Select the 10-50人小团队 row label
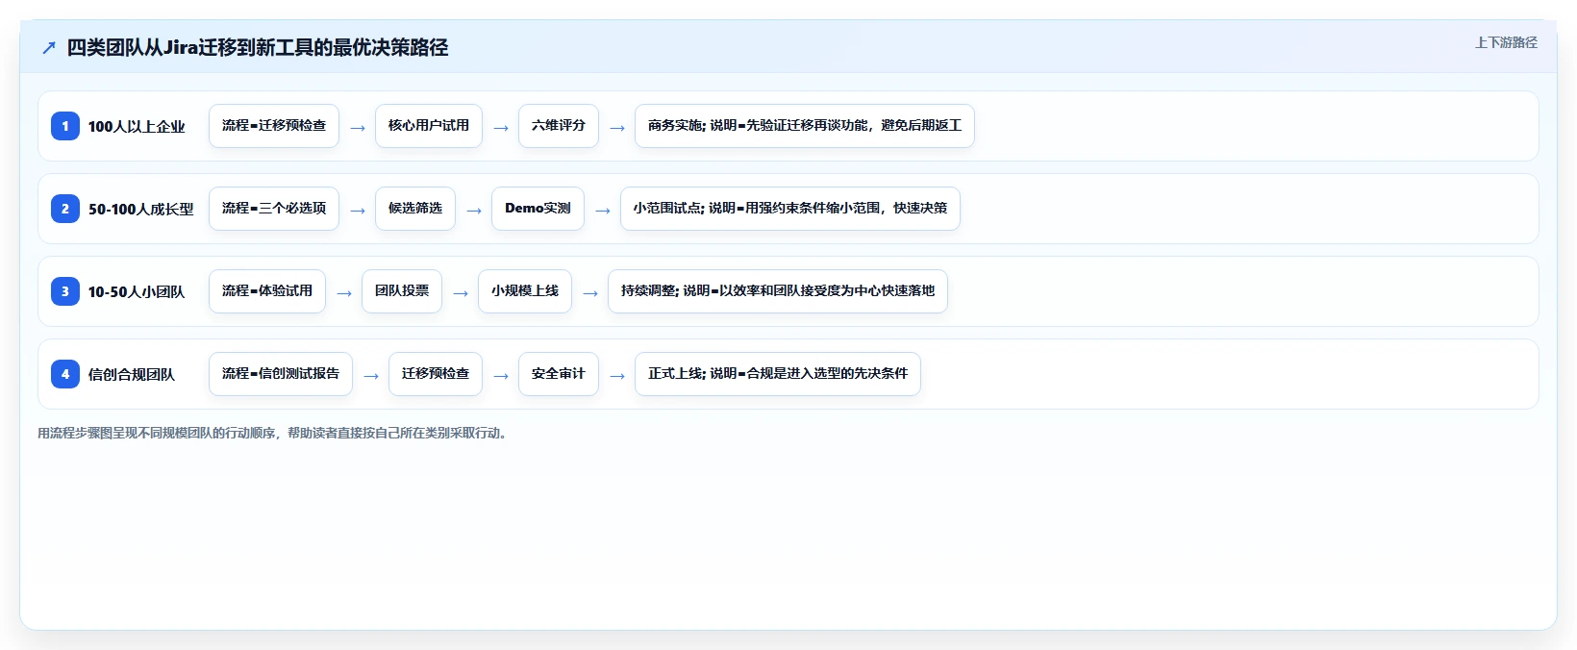Screen dimensions: 1577x650 pos(137,291)
